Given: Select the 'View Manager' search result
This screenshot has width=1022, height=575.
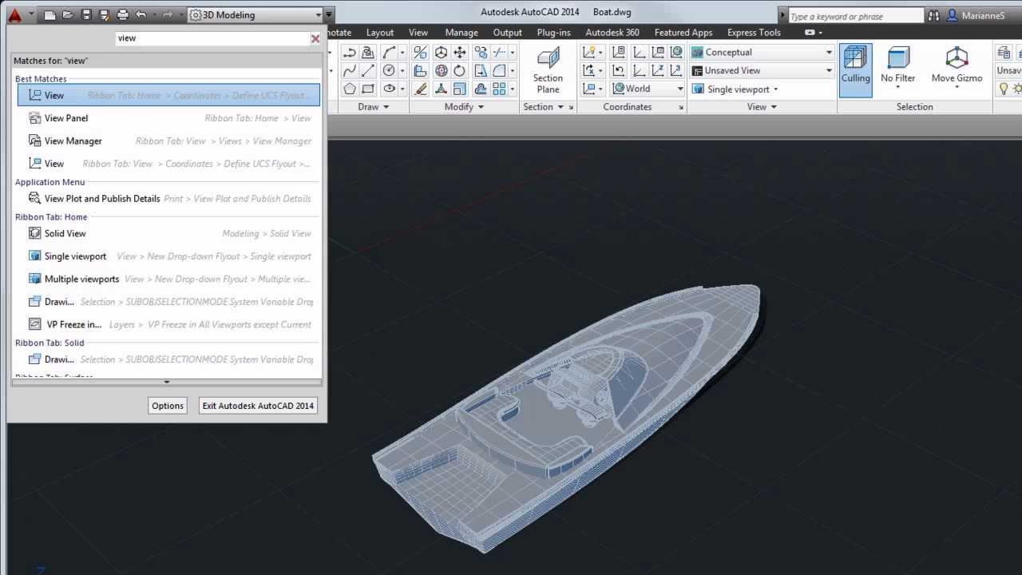Looking at the screenshot, I should (168, 141).
